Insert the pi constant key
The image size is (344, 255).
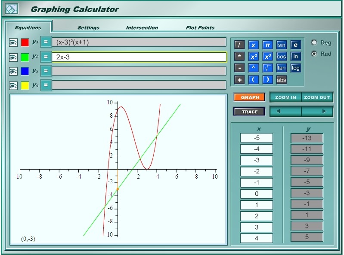click(x=267, y=45)
